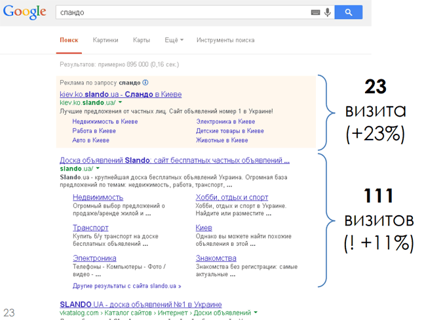Switch to the Картинки tab
The image size is (426, 320).
pyautogui.click(x=106, y=40)
